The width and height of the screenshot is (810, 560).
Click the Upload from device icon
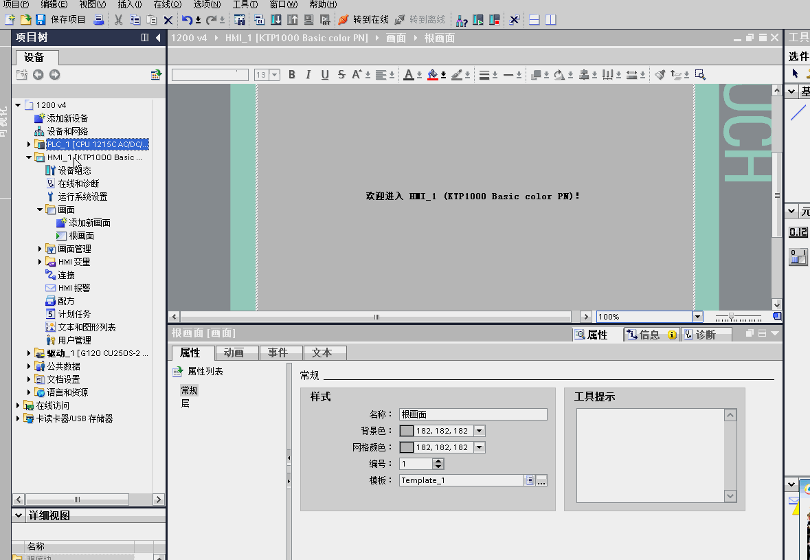pos(293,20)
